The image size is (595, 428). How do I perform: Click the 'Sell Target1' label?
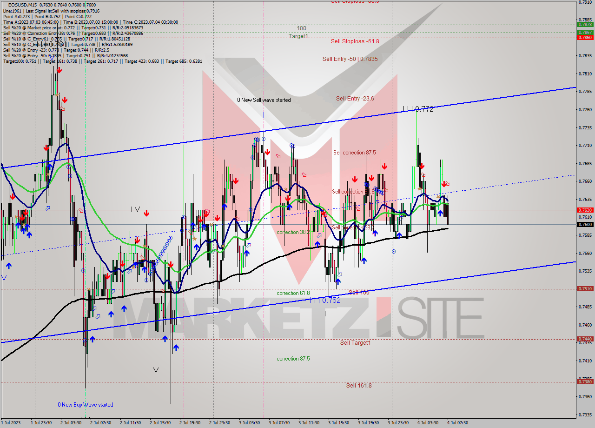[355, 343]
